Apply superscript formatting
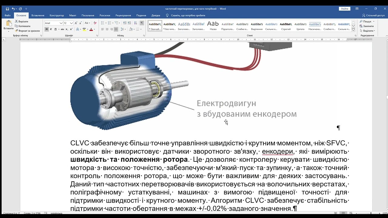The width and height of the screenshot is (388, 218). [x=71, y=29]
